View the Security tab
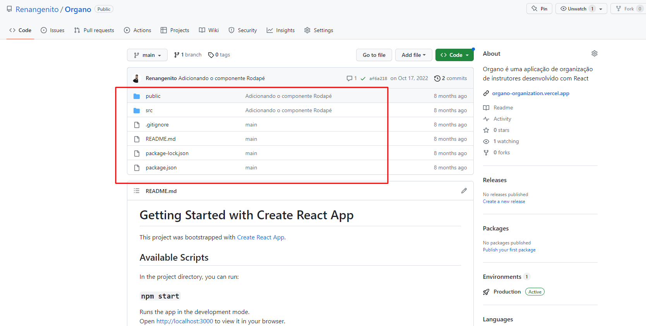This screenshot has width=646, height=326. [243, 30]
